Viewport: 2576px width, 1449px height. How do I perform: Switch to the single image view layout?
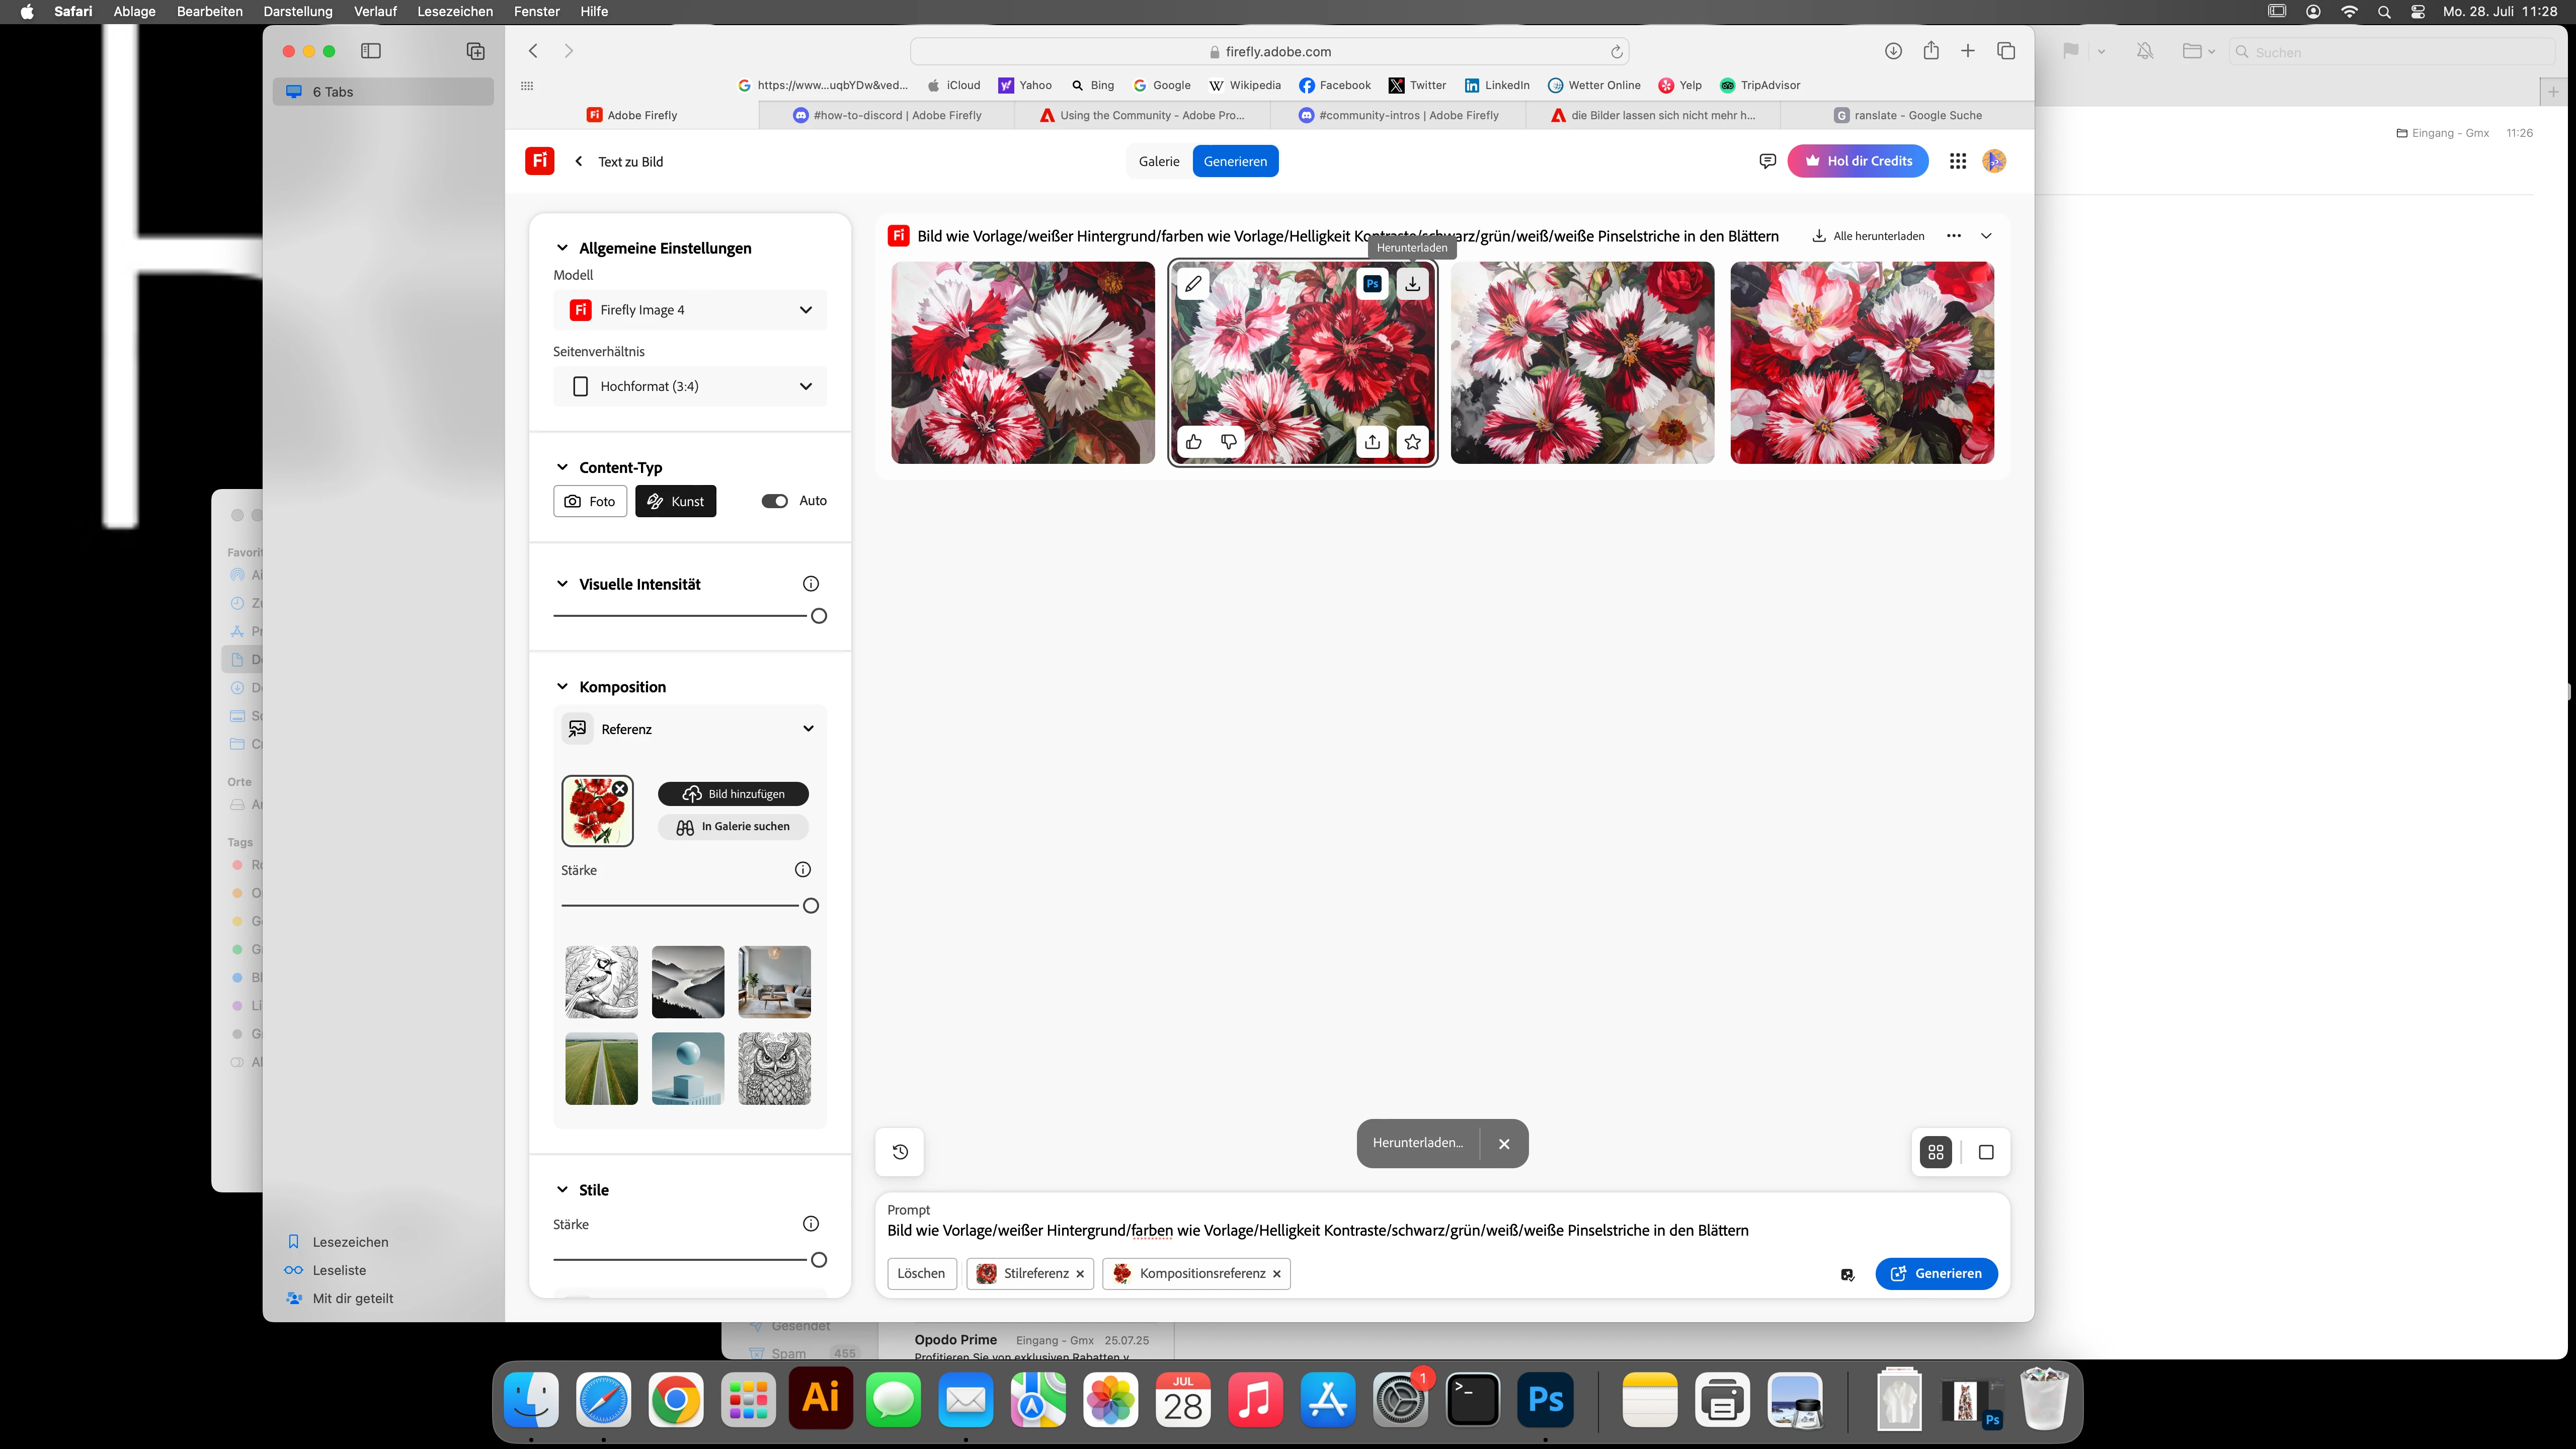pos(1986,1152)
